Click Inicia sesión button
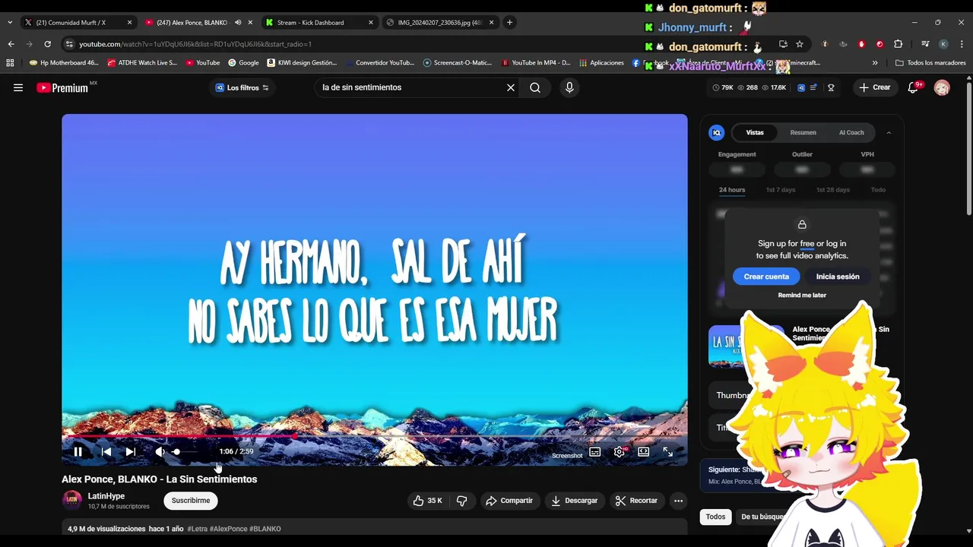The width and height of the screenshot is (973, 547). [x=838, y=277]
